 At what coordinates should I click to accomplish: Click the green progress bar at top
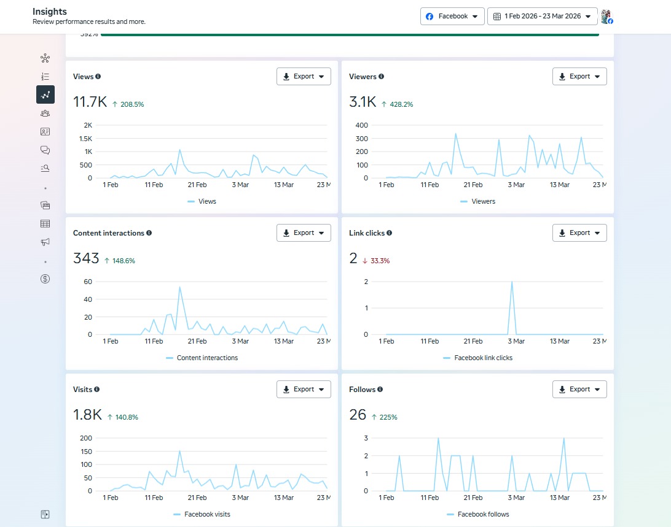click(x=350, y=34)
